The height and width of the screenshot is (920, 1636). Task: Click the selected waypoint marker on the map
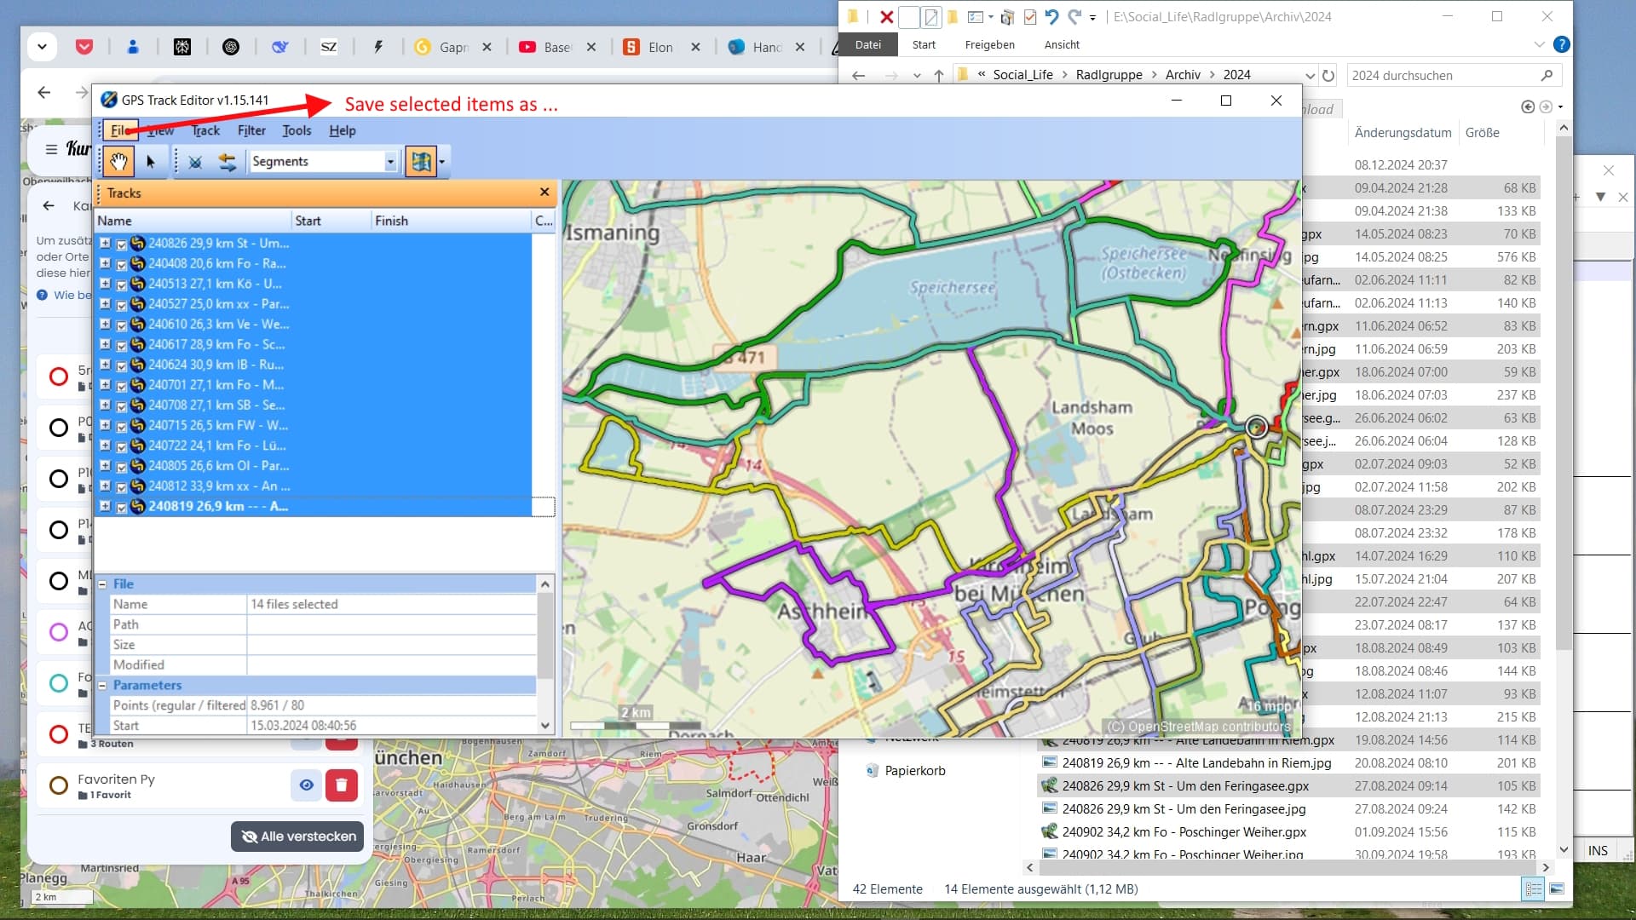(1256, 427)
